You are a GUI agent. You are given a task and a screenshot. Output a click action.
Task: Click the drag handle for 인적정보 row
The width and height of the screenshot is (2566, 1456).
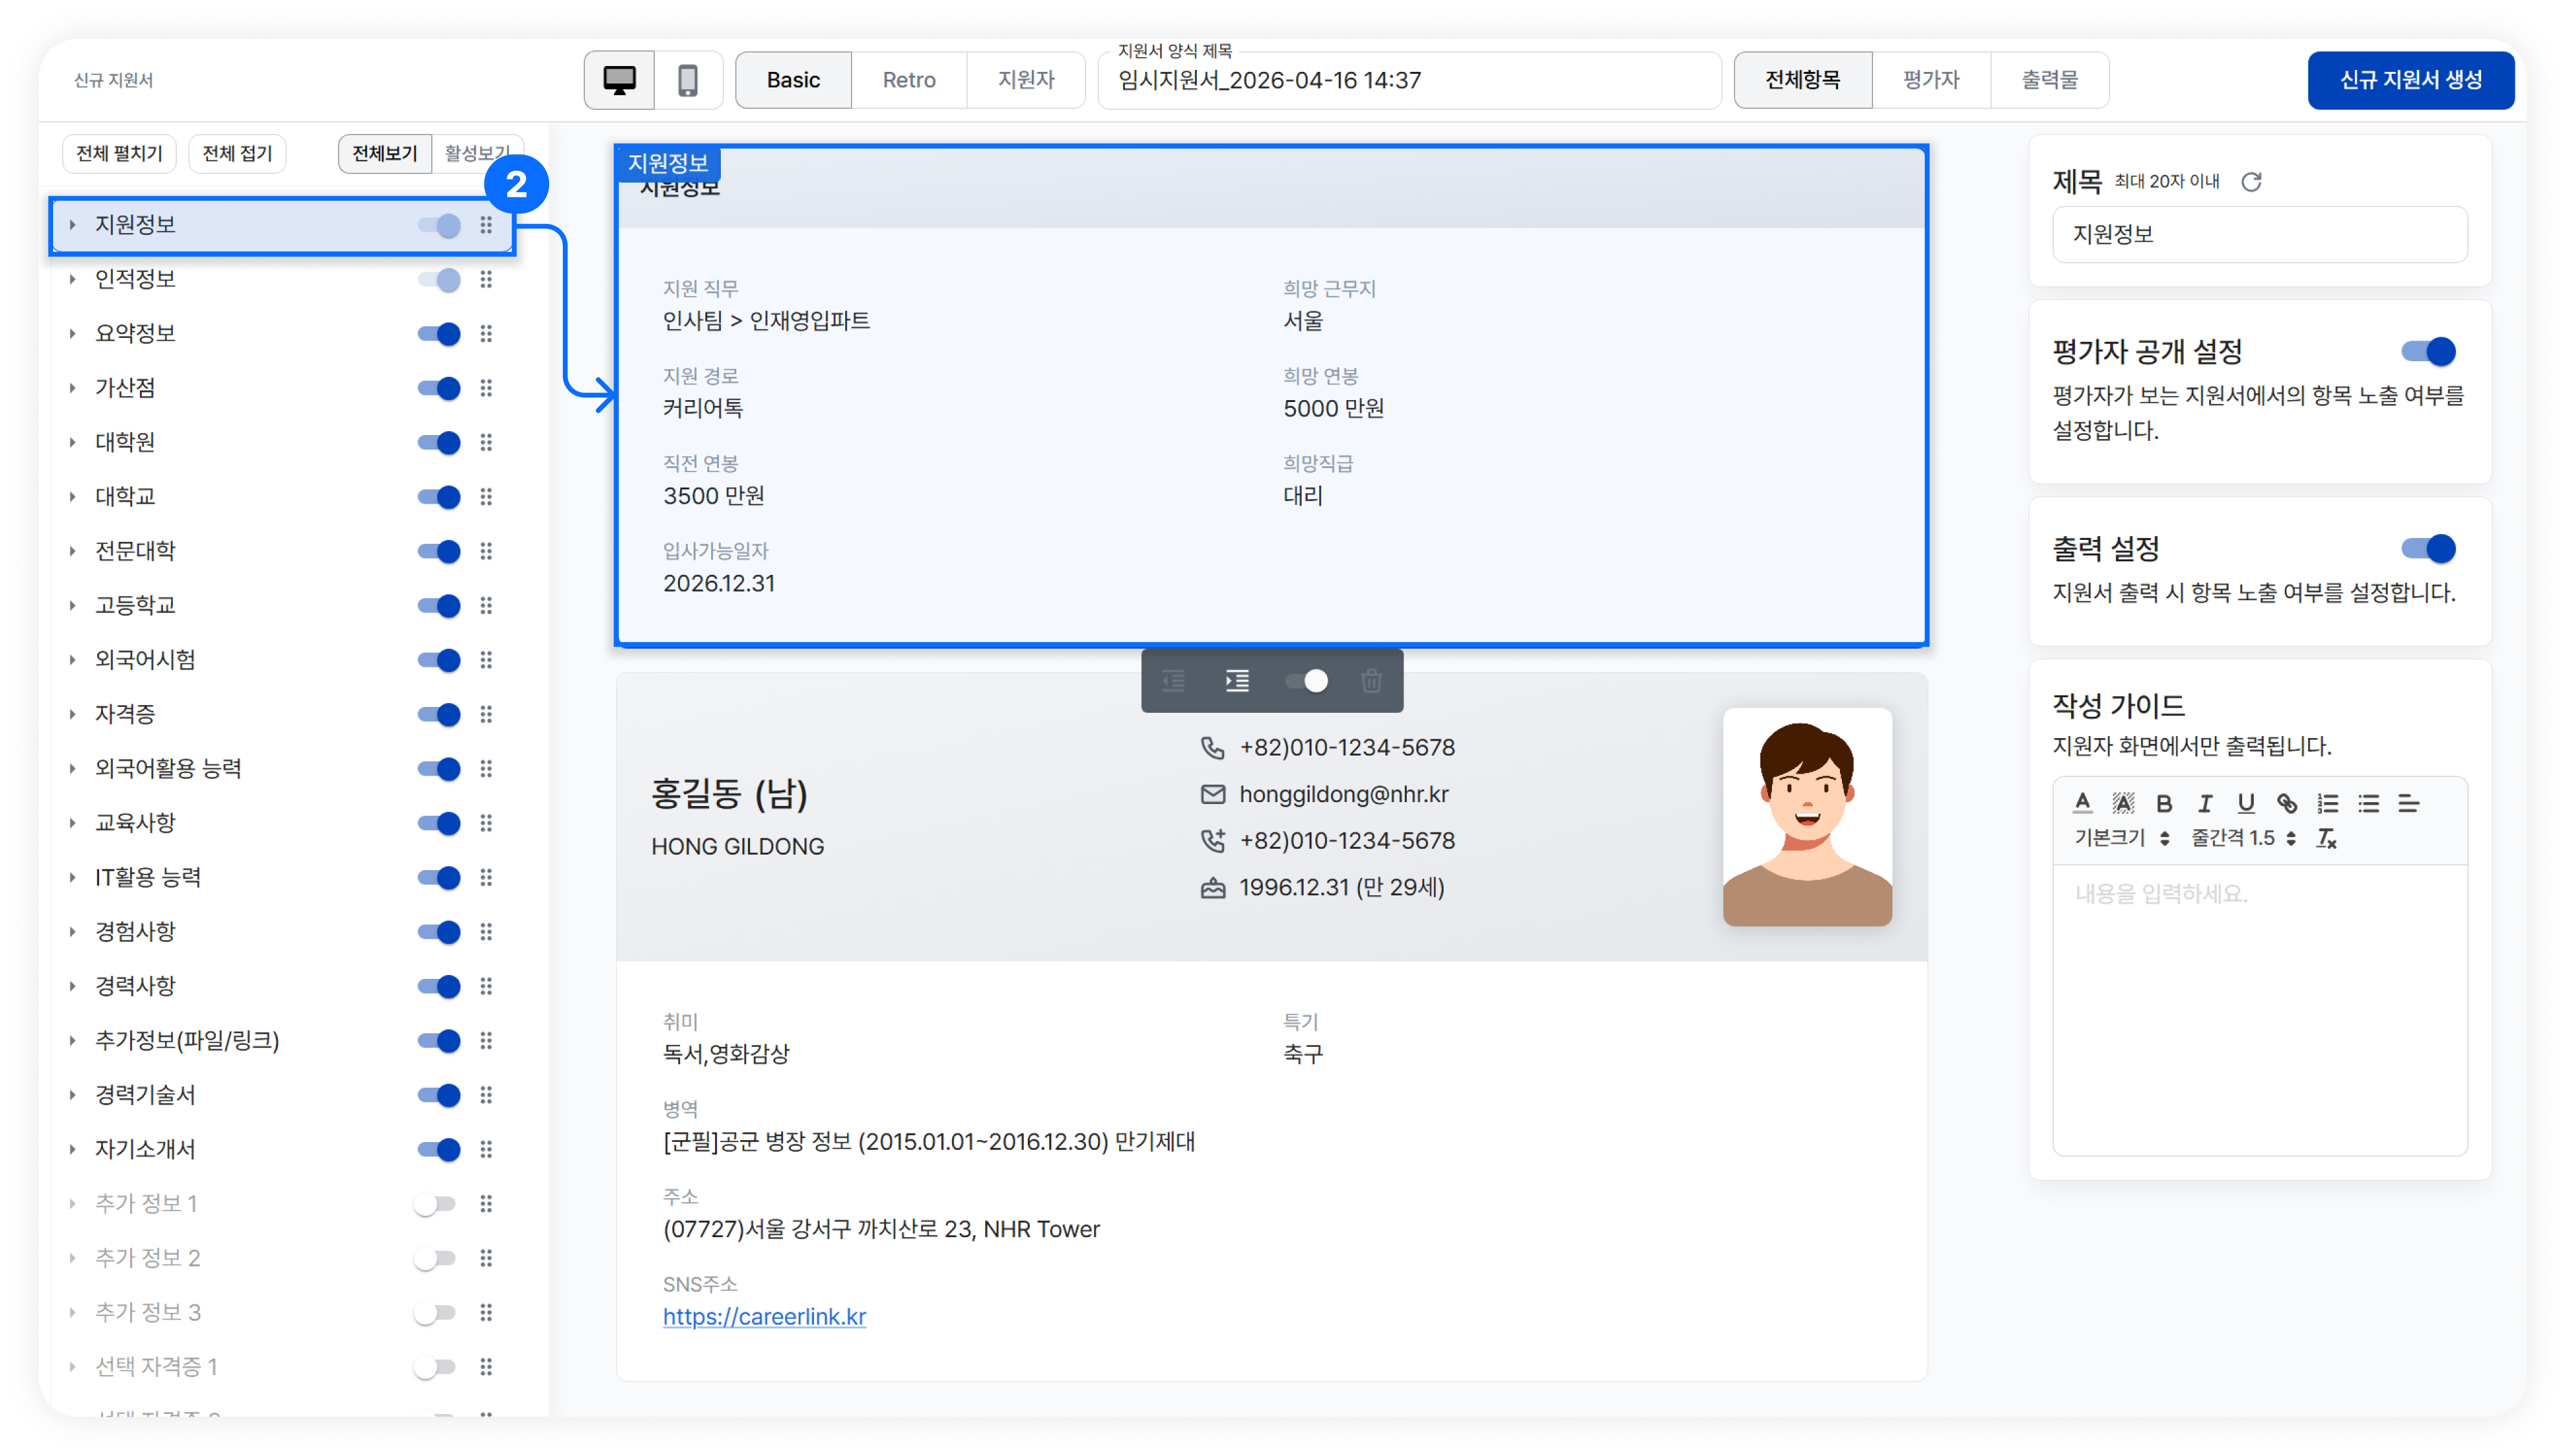coord(486,279)
